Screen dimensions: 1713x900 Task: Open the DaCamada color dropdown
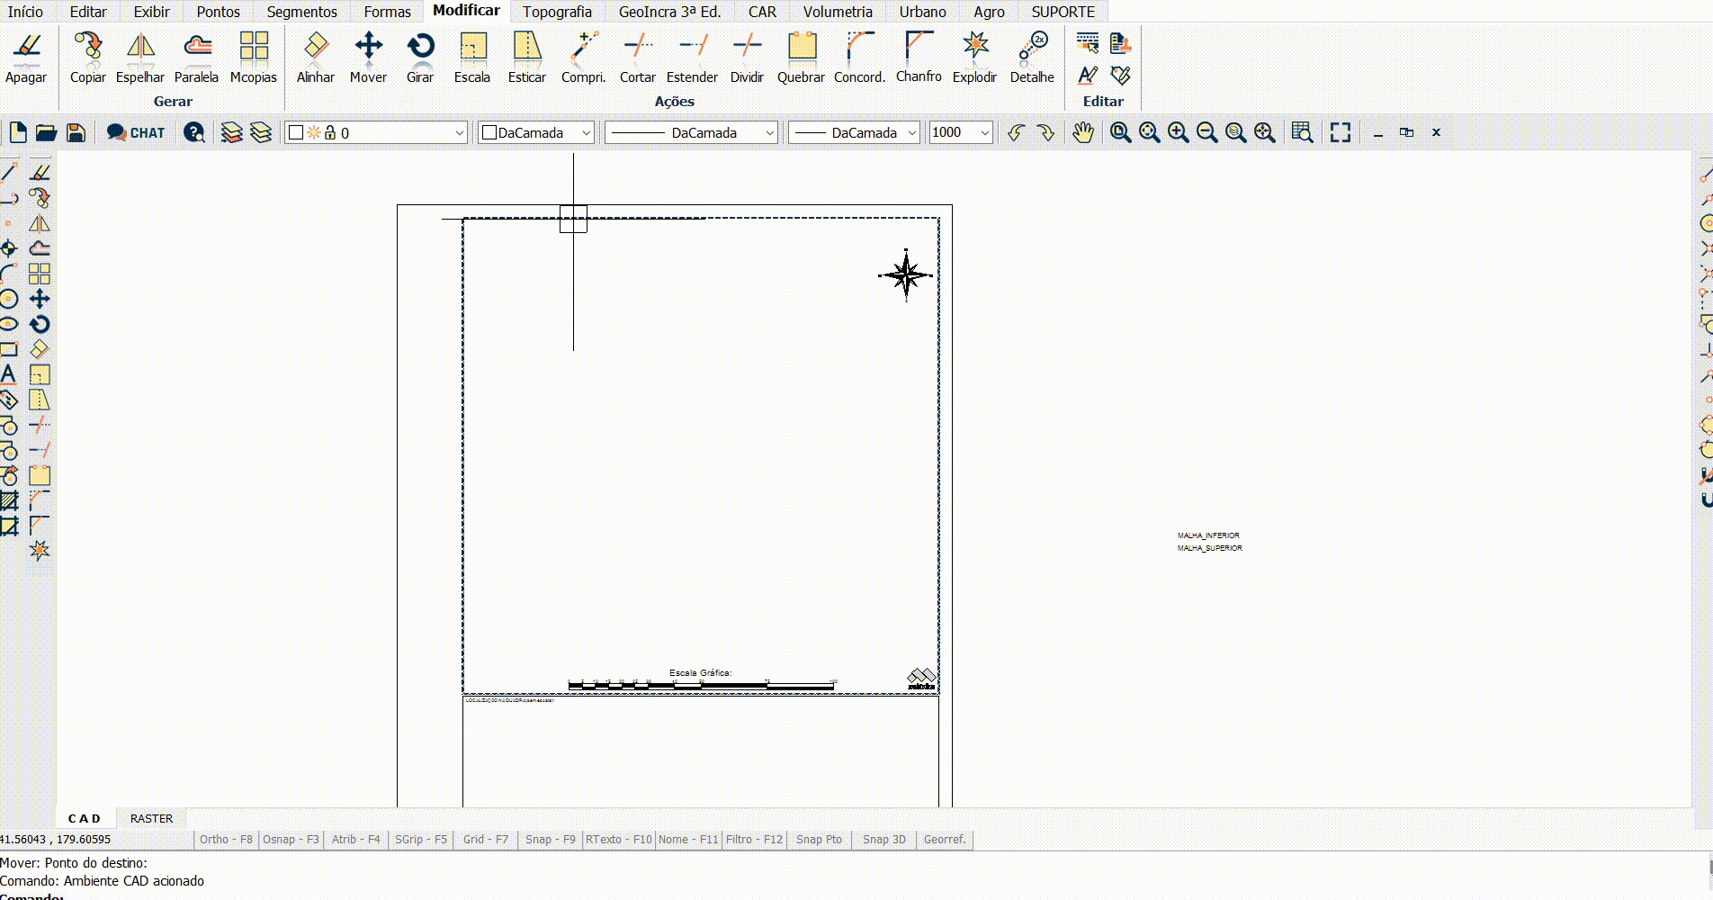point(586,133)
